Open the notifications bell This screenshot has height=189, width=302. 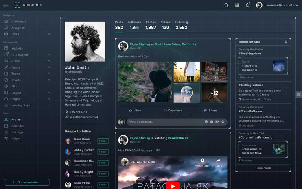tap(247, 5)
